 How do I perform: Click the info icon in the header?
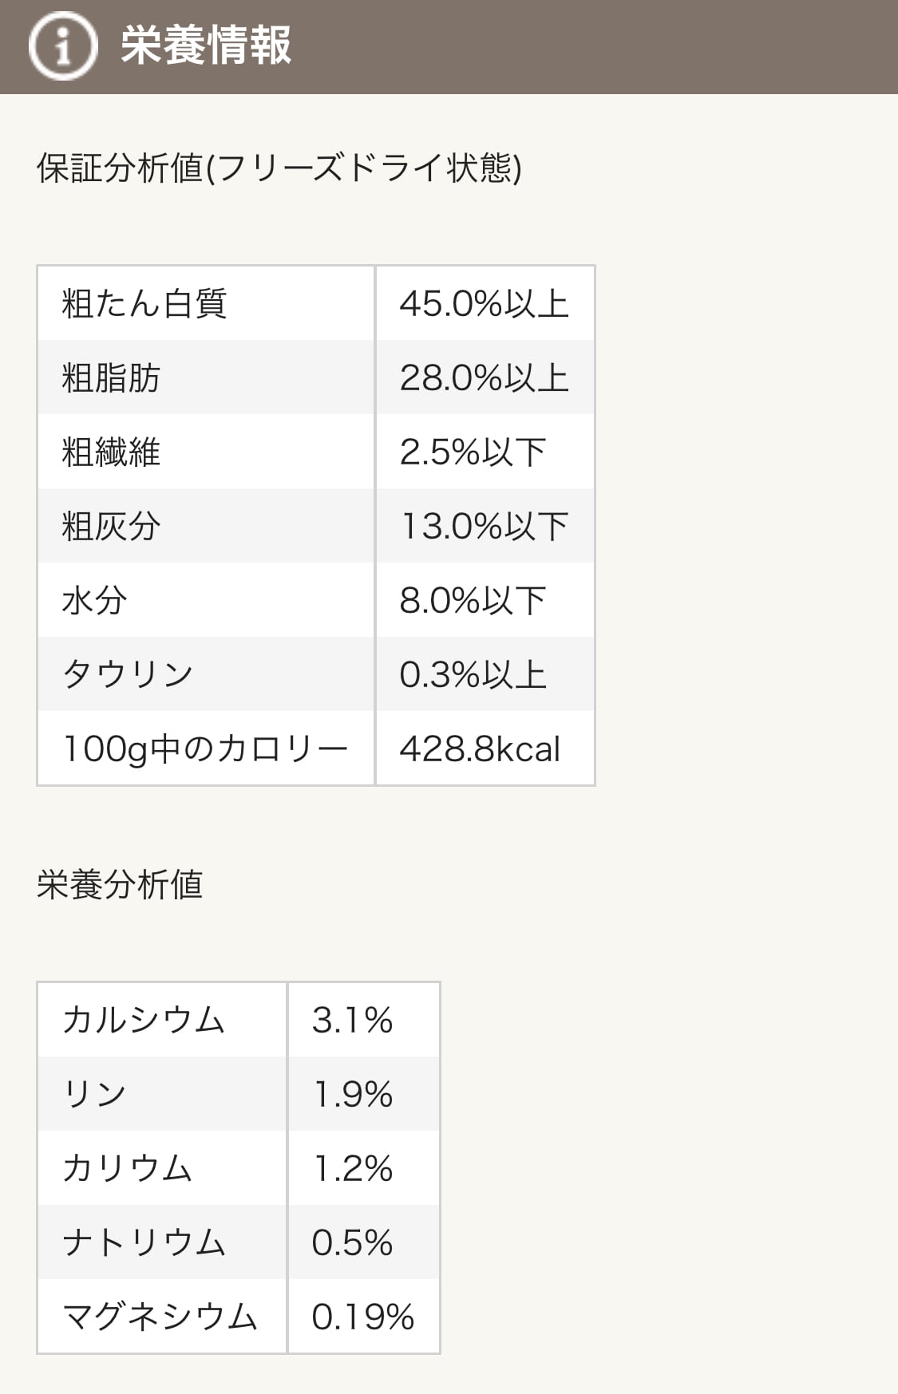pos(62,46)
